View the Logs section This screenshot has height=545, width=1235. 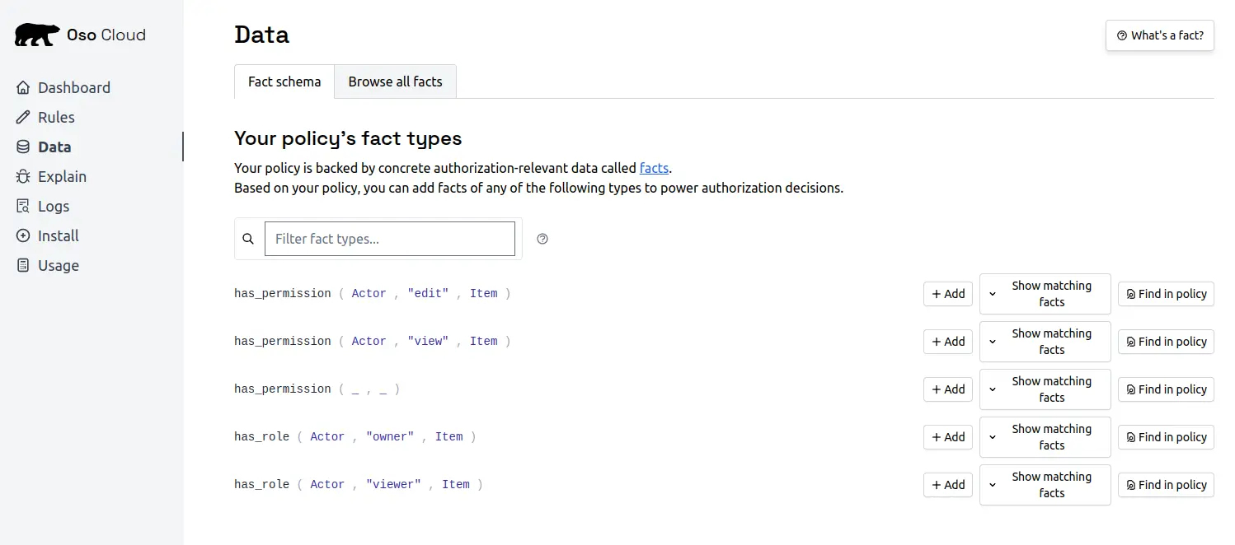[x=54, y=206]
